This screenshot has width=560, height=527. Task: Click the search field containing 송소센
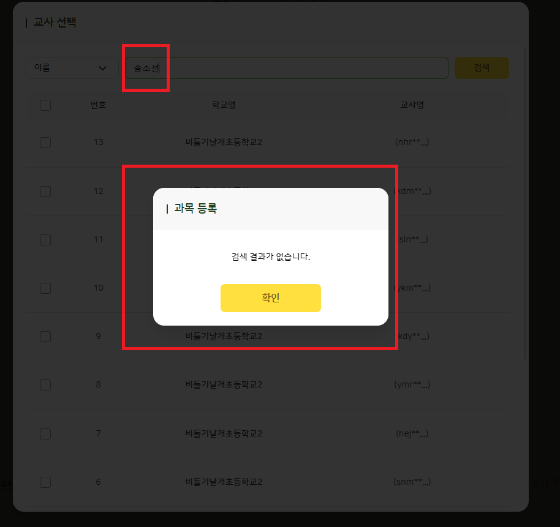286,68
